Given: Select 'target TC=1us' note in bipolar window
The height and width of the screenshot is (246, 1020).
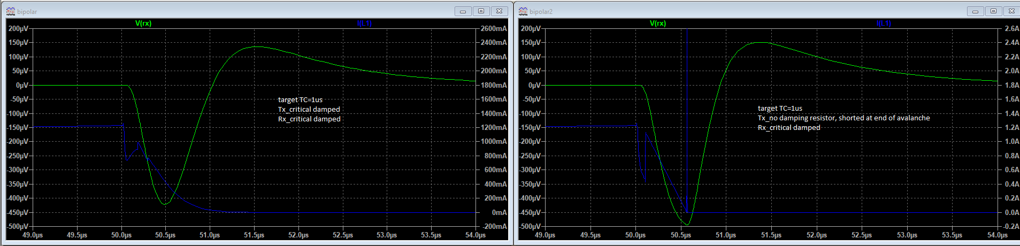Looking at the screenshot, I should (300, 100).
